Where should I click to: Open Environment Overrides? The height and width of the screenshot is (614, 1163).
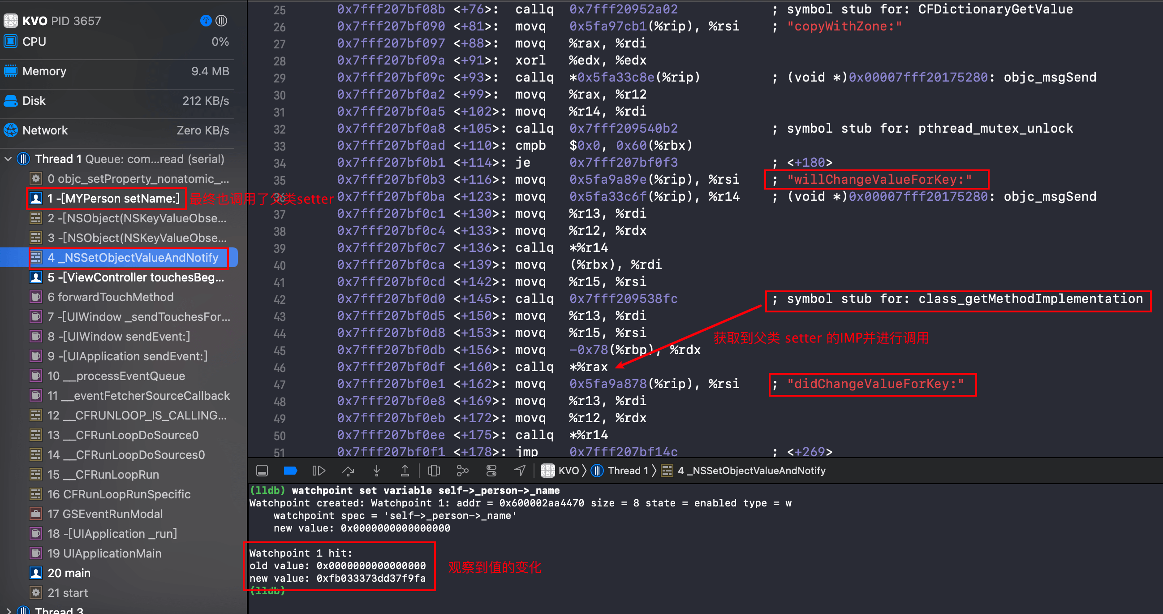point(491,471)
